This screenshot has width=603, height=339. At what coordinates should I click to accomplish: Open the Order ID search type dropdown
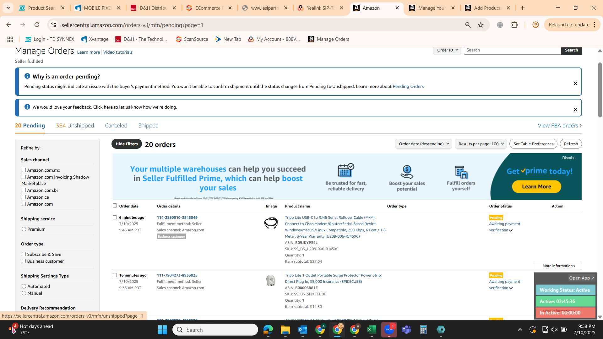pos(447,50)
